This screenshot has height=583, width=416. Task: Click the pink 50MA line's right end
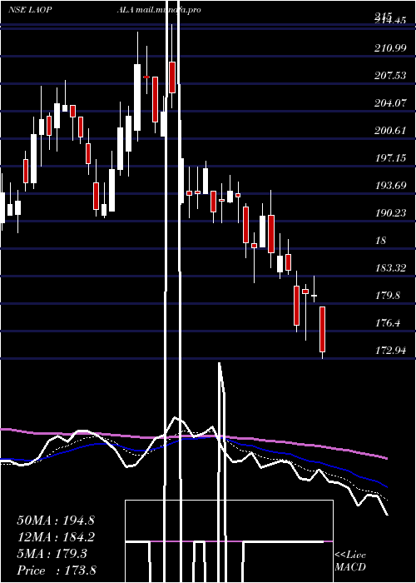(387, 458)
